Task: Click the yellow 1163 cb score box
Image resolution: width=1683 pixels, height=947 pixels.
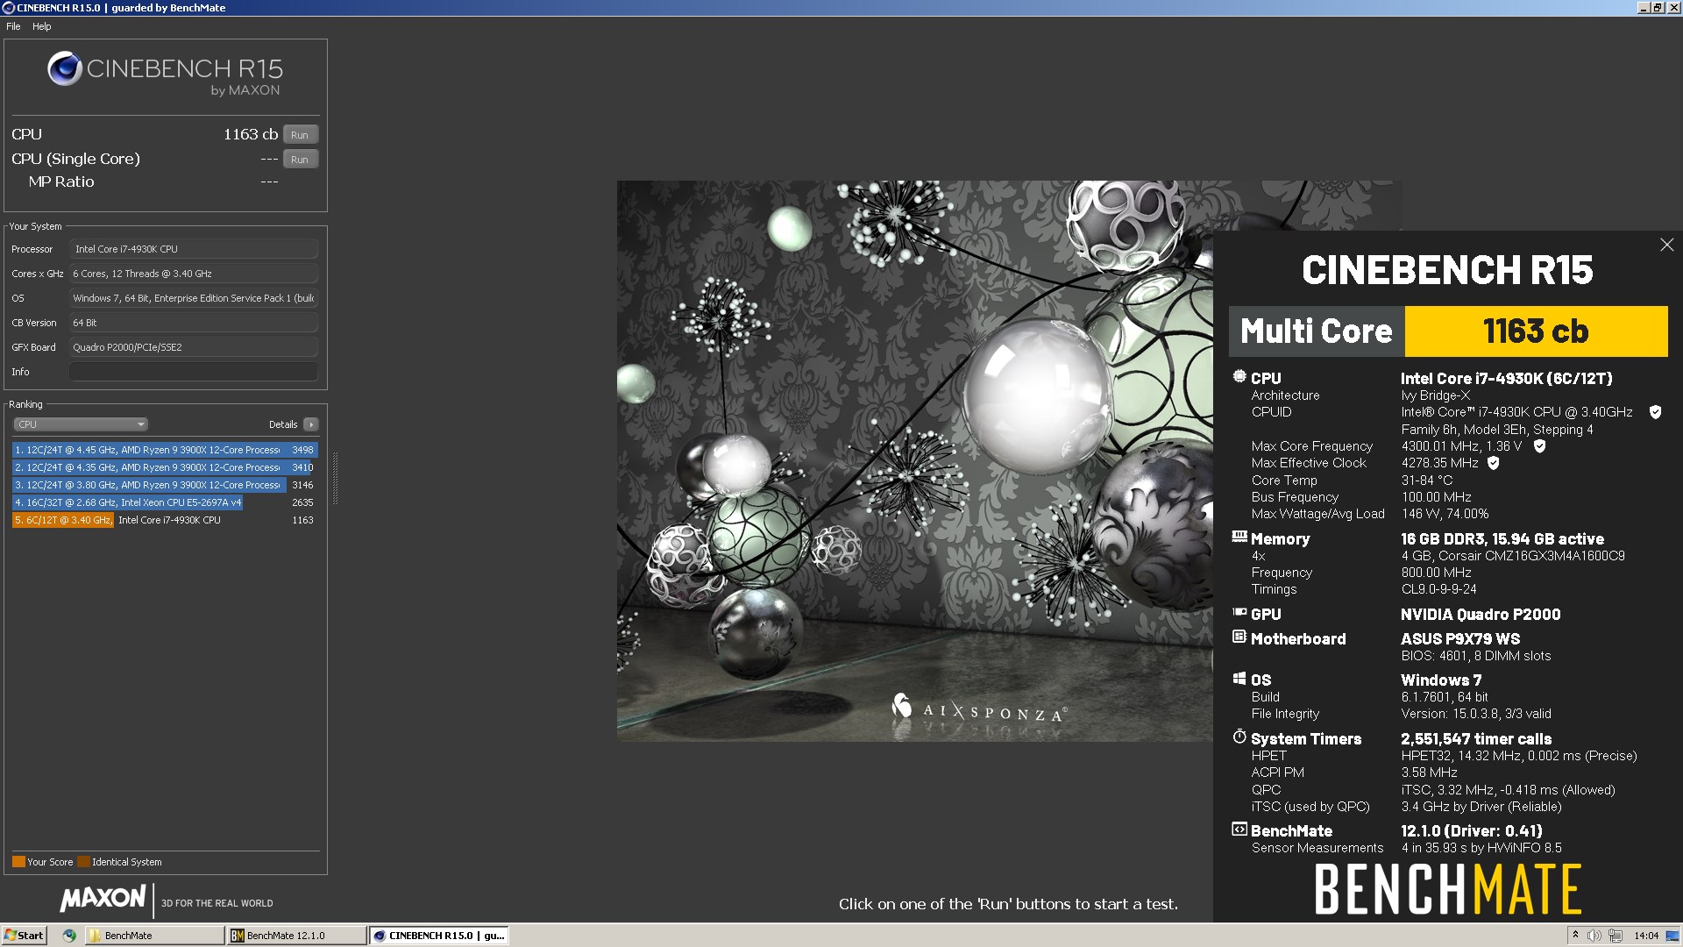Action: pyautogui.click(x=1536, y=331)
